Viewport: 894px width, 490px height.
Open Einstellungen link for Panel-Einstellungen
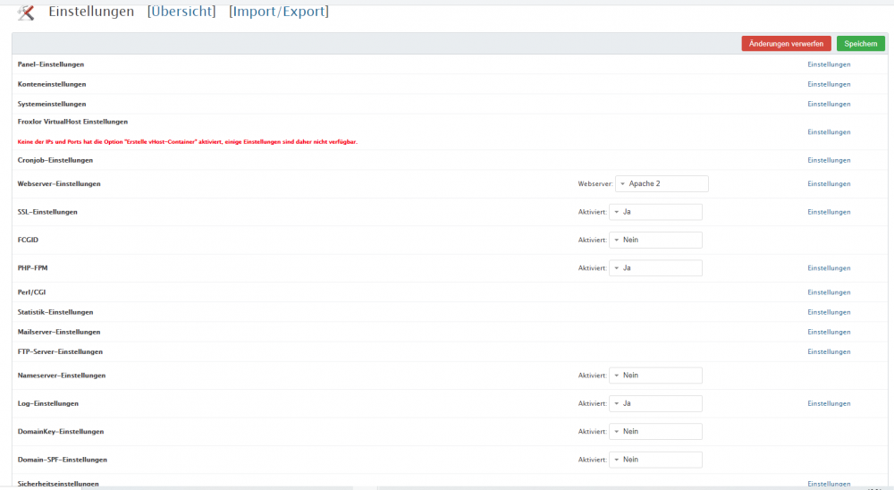coord(829,64)
